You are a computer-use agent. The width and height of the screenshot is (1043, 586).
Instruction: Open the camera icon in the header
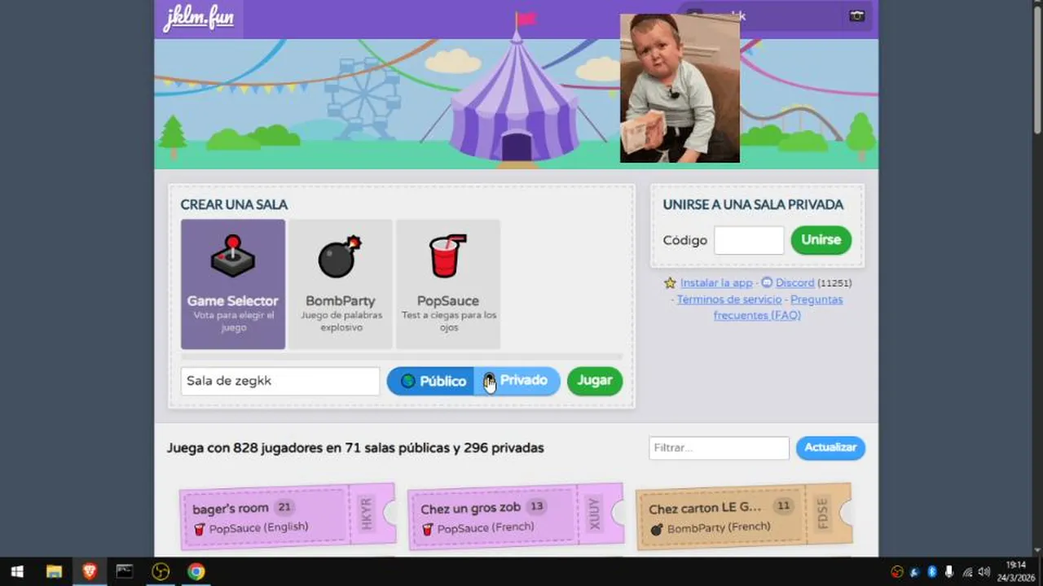click(x=856, y=15)
